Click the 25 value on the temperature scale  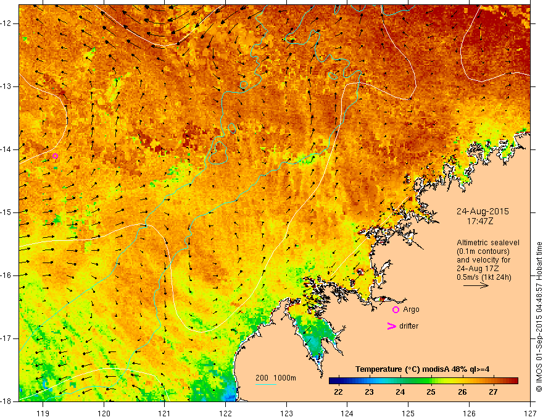click(x=431, y=392)
